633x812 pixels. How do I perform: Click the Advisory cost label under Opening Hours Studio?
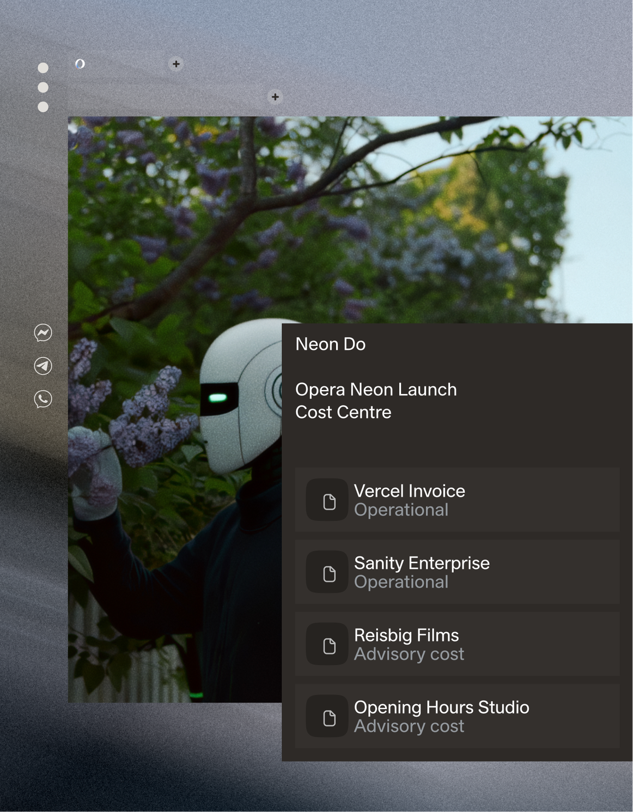(x=409, y=726)
